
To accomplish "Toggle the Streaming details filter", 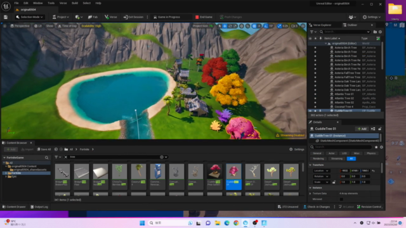I will click(337, 159).
